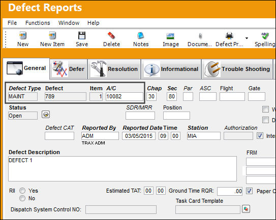Click the Time minutes field beside 09
This screenshot has width=276, height=220.
(x=175, y=136)
